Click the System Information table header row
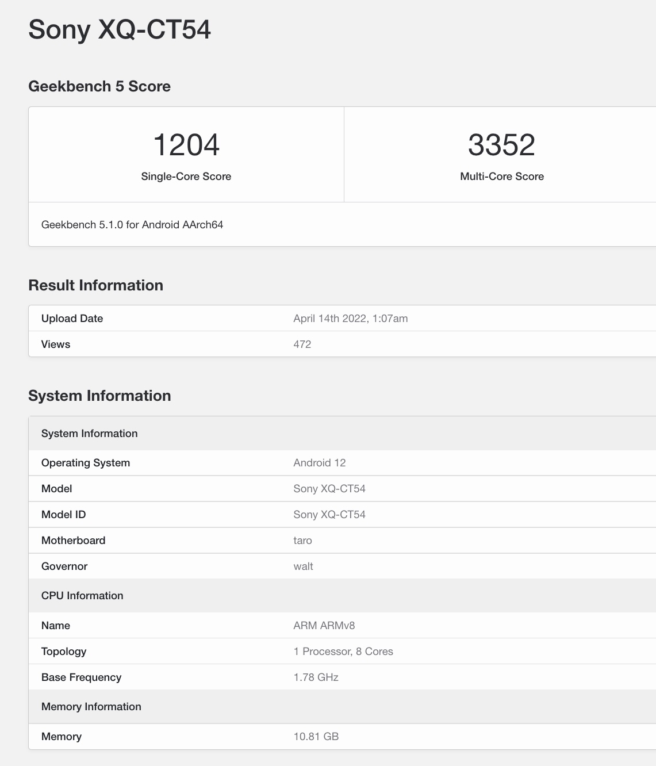The image size is (656, 766). (x=343, y=434)
